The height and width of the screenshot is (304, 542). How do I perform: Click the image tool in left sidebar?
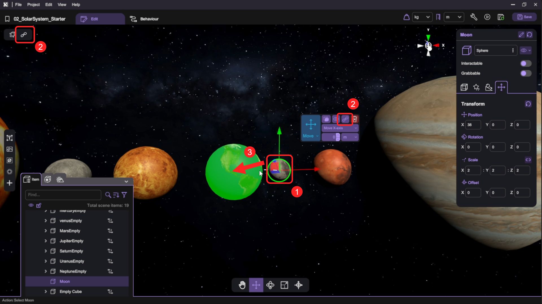click(10, 149)
